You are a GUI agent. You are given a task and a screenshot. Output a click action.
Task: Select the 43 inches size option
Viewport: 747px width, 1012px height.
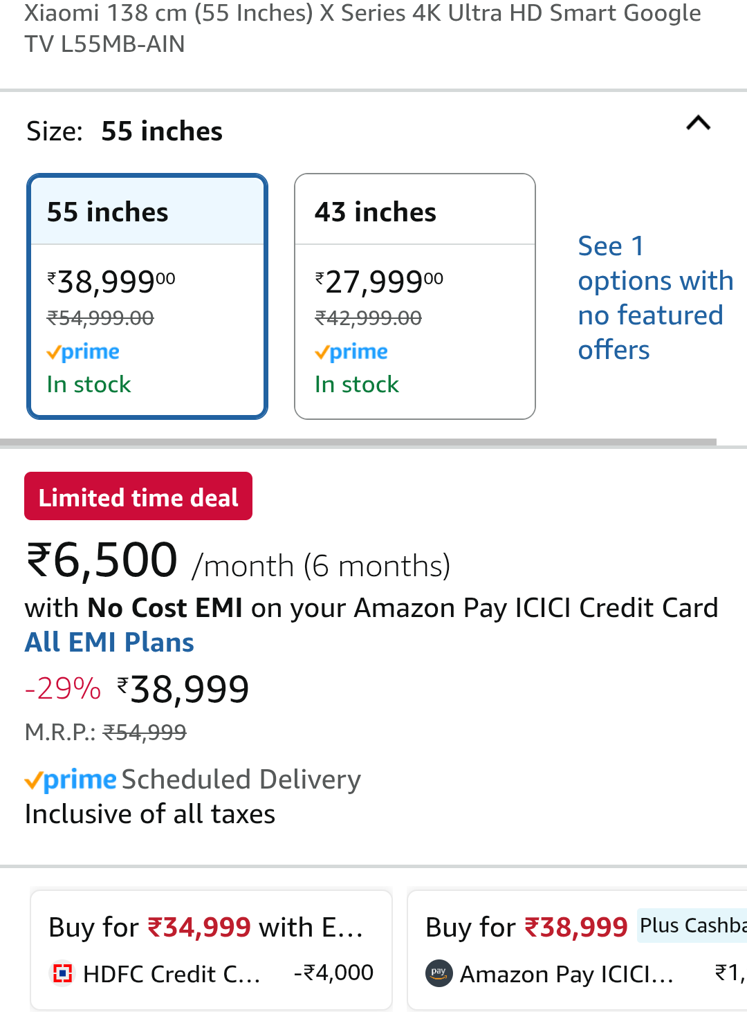click(414, 296)
